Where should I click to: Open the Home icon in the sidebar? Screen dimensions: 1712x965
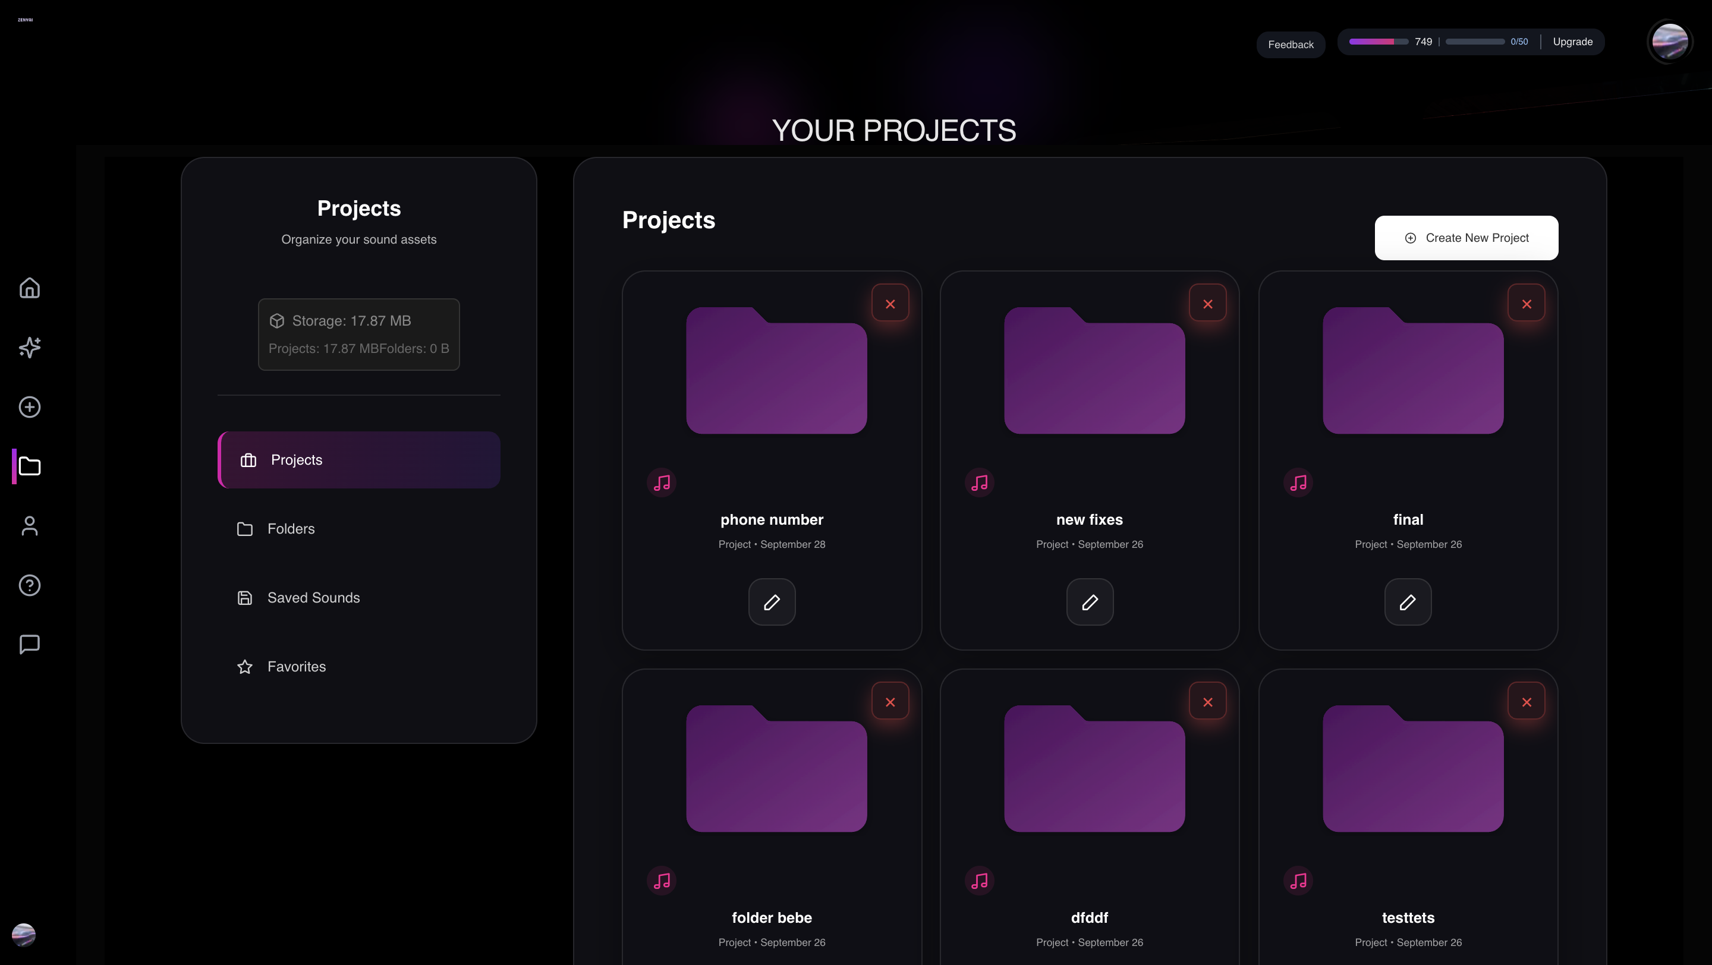pyautogui.click(x=29, y=288)
